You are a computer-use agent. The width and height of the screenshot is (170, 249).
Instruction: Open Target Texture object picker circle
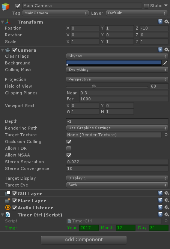point(166,135)
